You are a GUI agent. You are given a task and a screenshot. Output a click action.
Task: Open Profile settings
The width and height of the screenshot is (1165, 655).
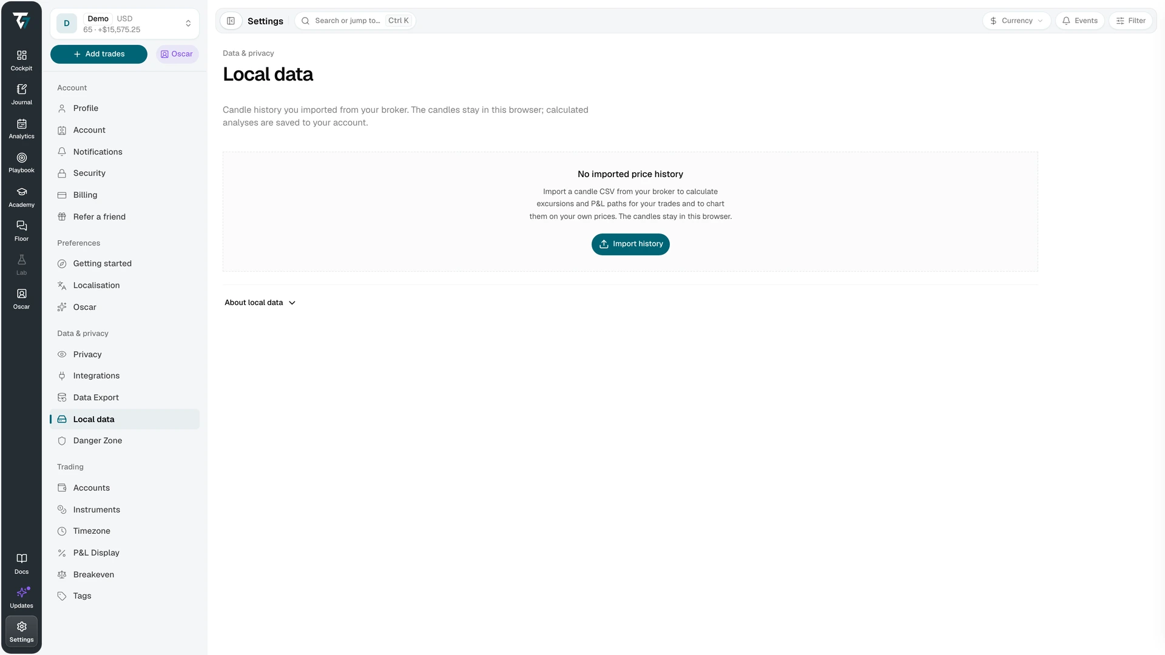(x=124, y=109)
